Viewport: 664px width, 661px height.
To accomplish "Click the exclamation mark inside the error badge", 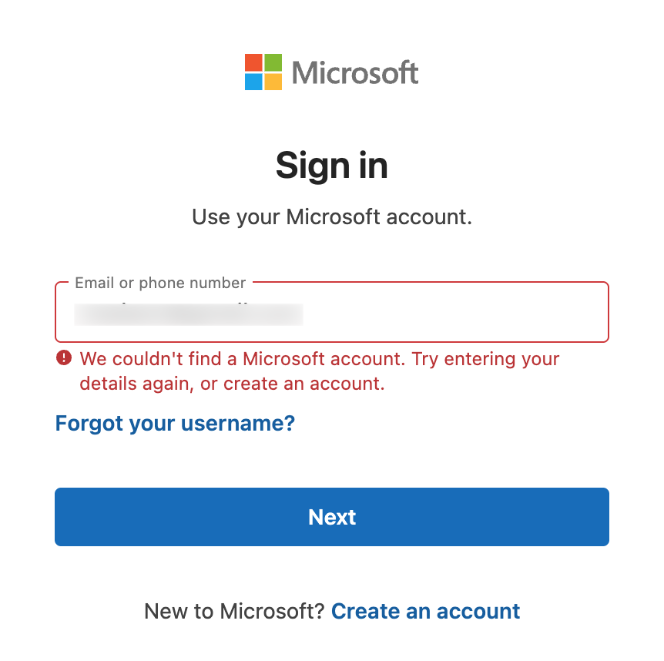I will tap(62, 358).
